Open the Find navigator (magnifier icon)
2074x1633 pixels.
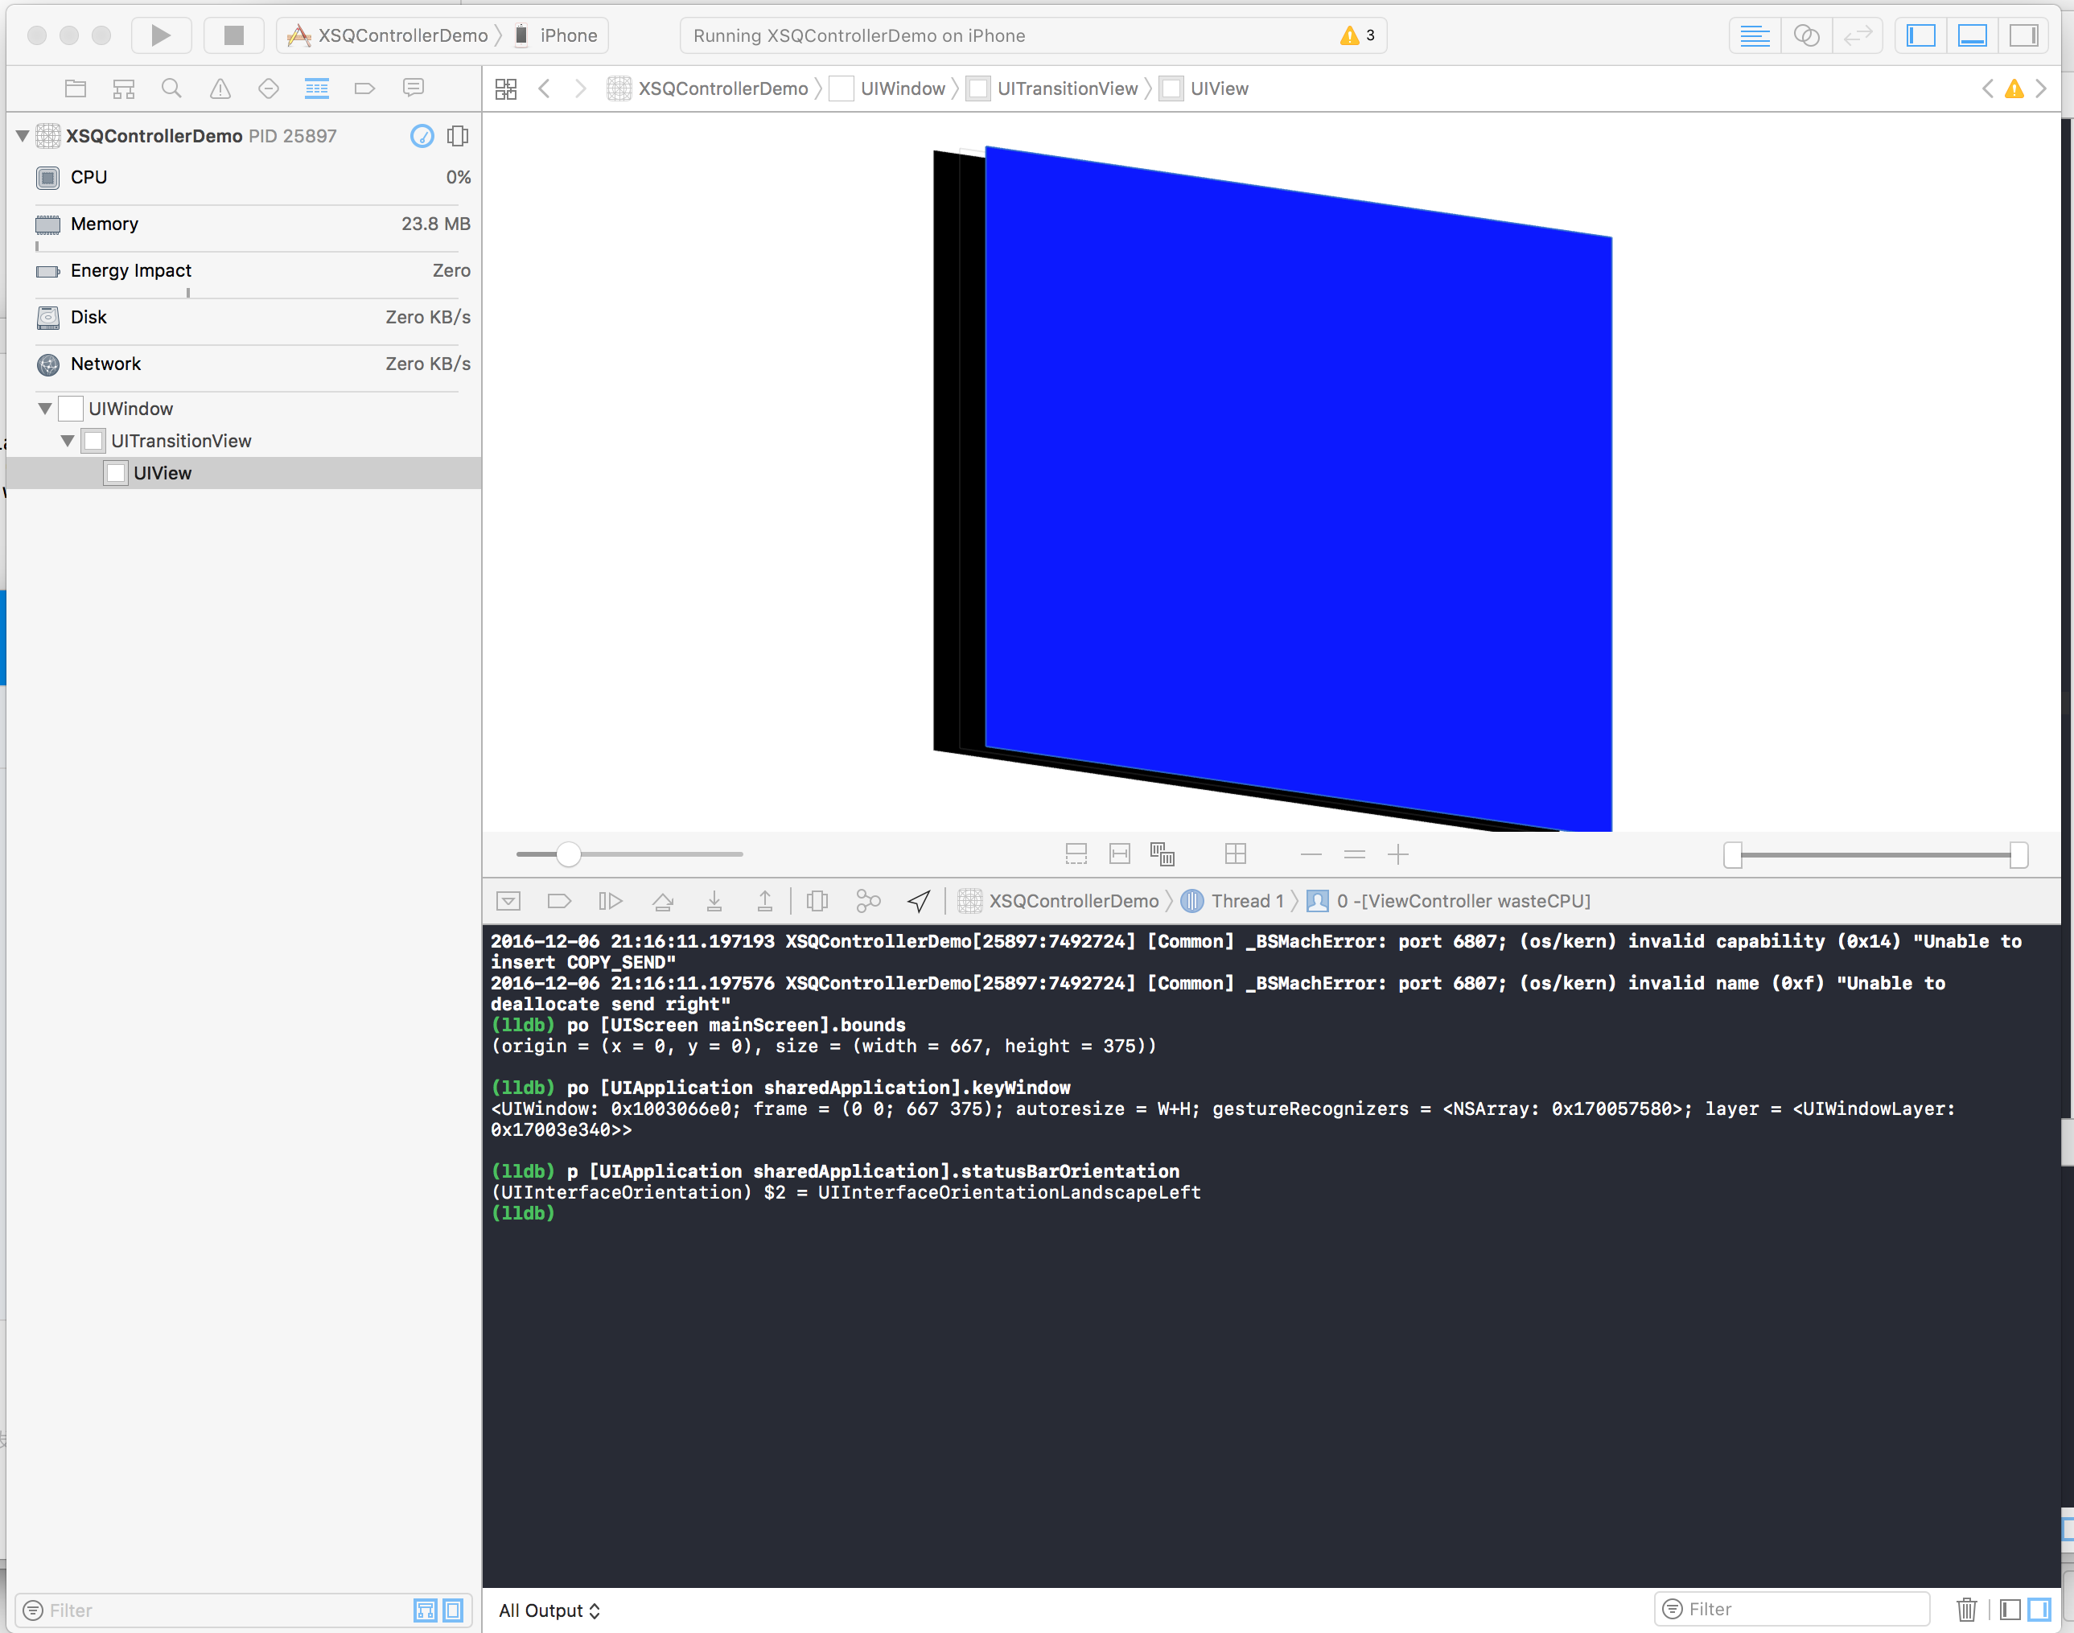click(171, 89)
